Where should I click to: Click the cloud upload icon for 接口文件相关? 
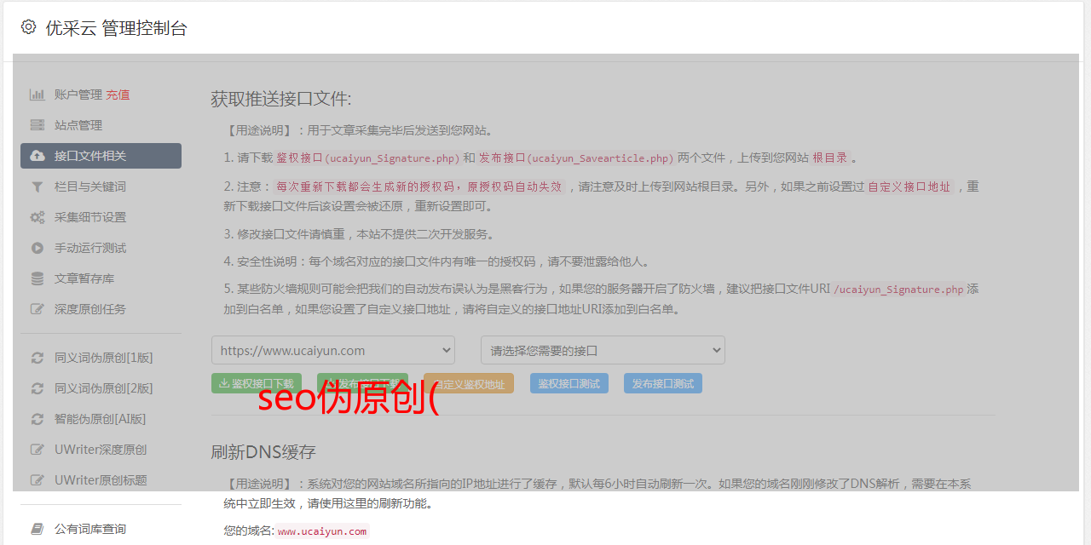[38, 156]
